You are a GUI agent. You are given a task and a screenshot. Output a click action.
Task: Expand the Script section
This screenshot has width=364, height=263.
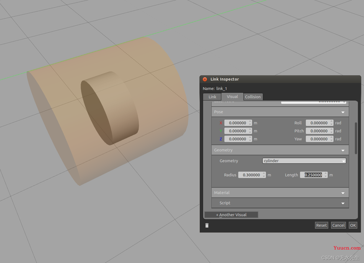[x=280, y=203]
